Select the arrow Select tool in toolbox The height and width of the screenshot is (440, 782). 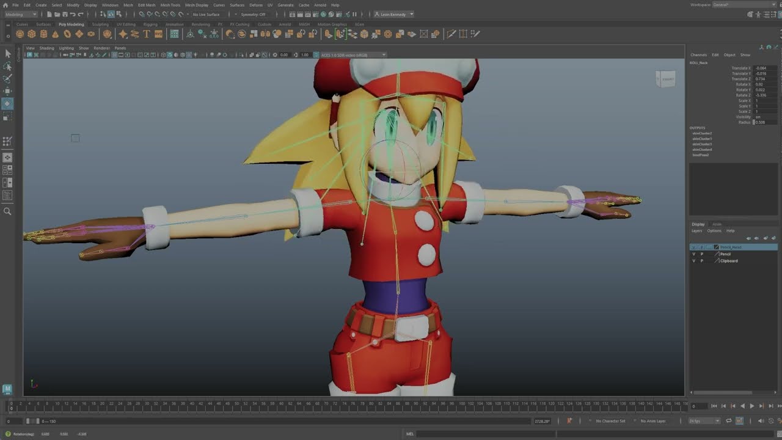point(7,54)
